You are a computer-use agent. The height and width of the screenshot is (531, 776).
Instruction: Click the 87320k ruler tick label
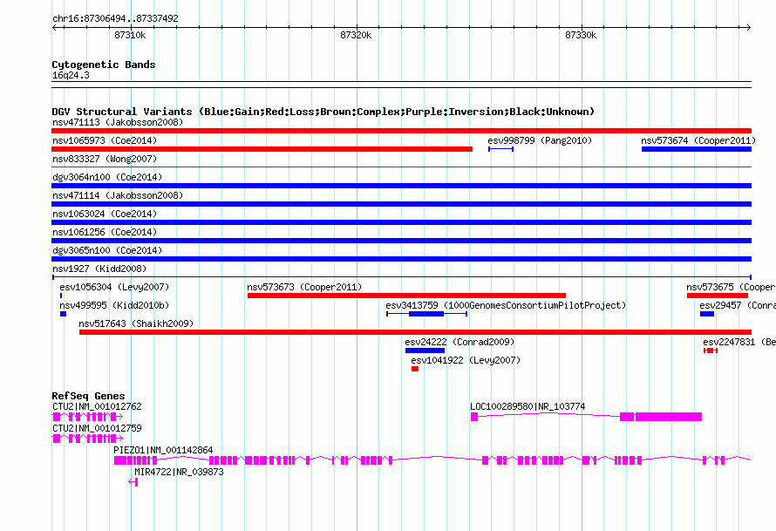[x=356, y=35]
